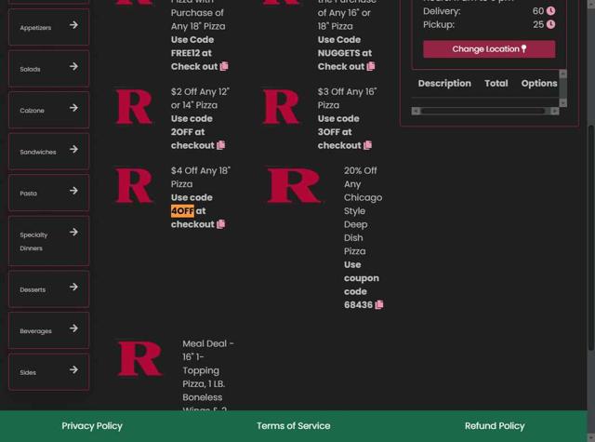Click the cart scroll down arrow
This screenshot has width=595, height=442.
[563, 103]
